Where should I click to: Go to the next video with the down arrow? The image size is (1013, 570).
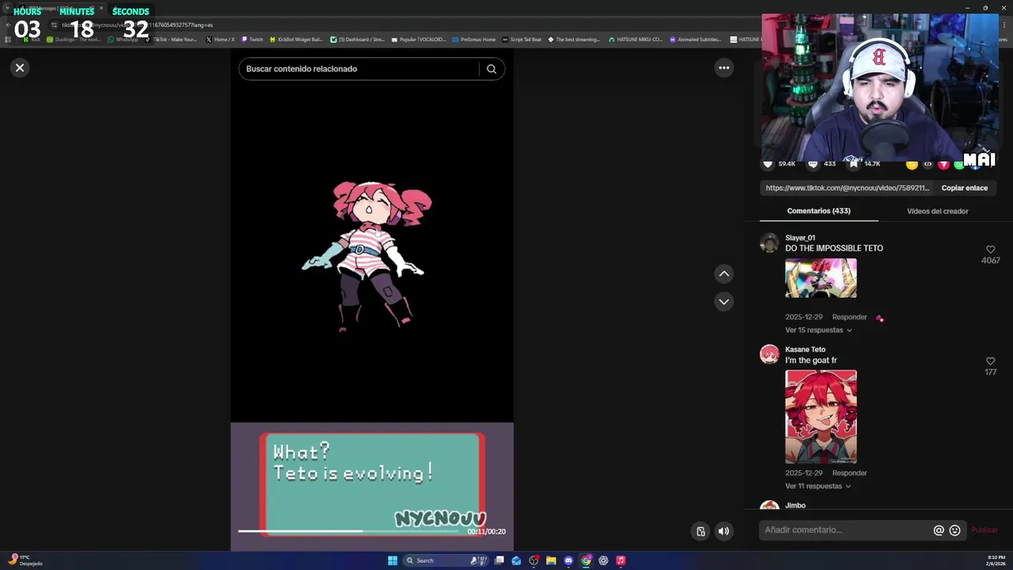(x=723, y=302)
